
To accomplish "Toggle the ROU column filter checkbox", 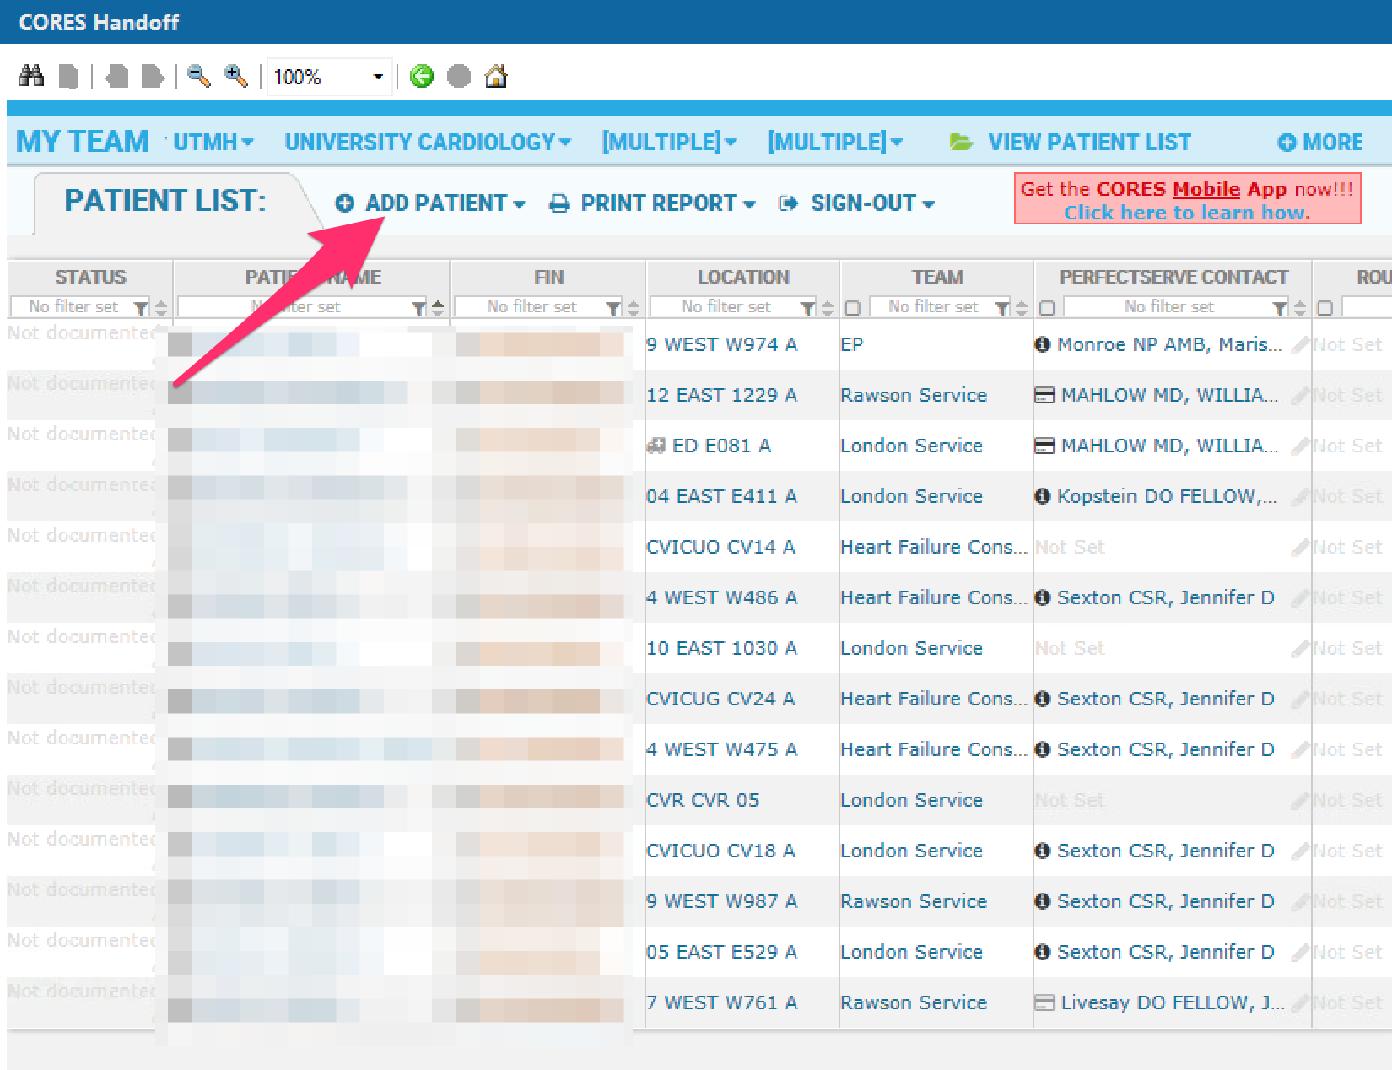I will point(1325,308).
